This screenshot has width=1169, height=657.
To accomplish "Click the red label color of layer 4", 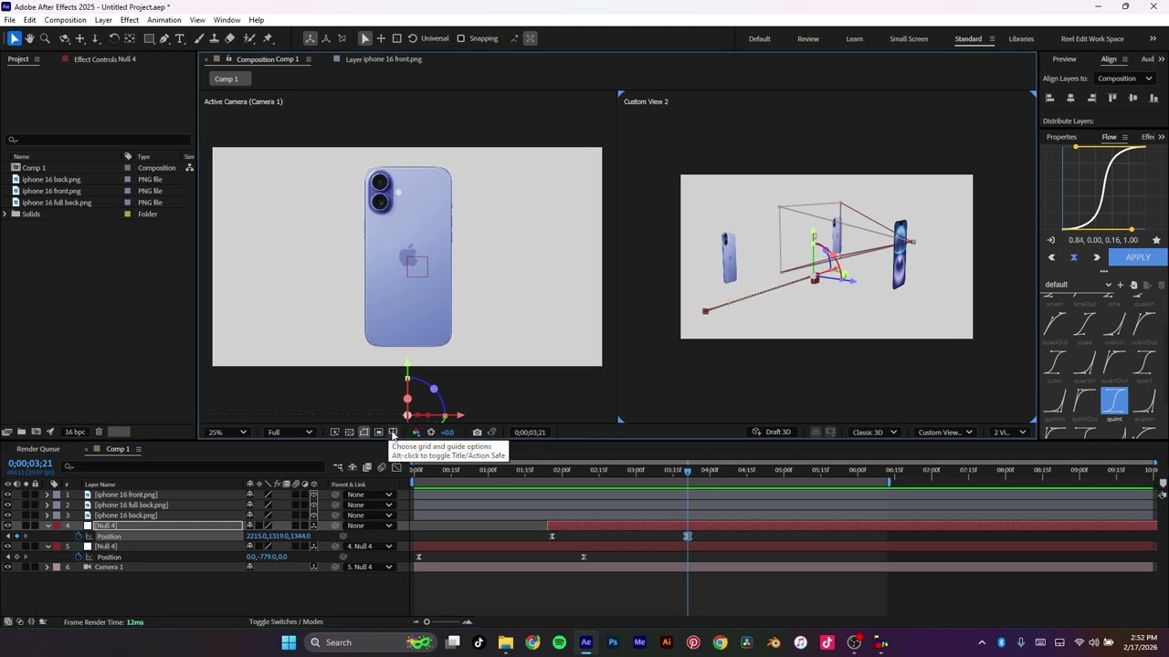I will click(57, 526).
